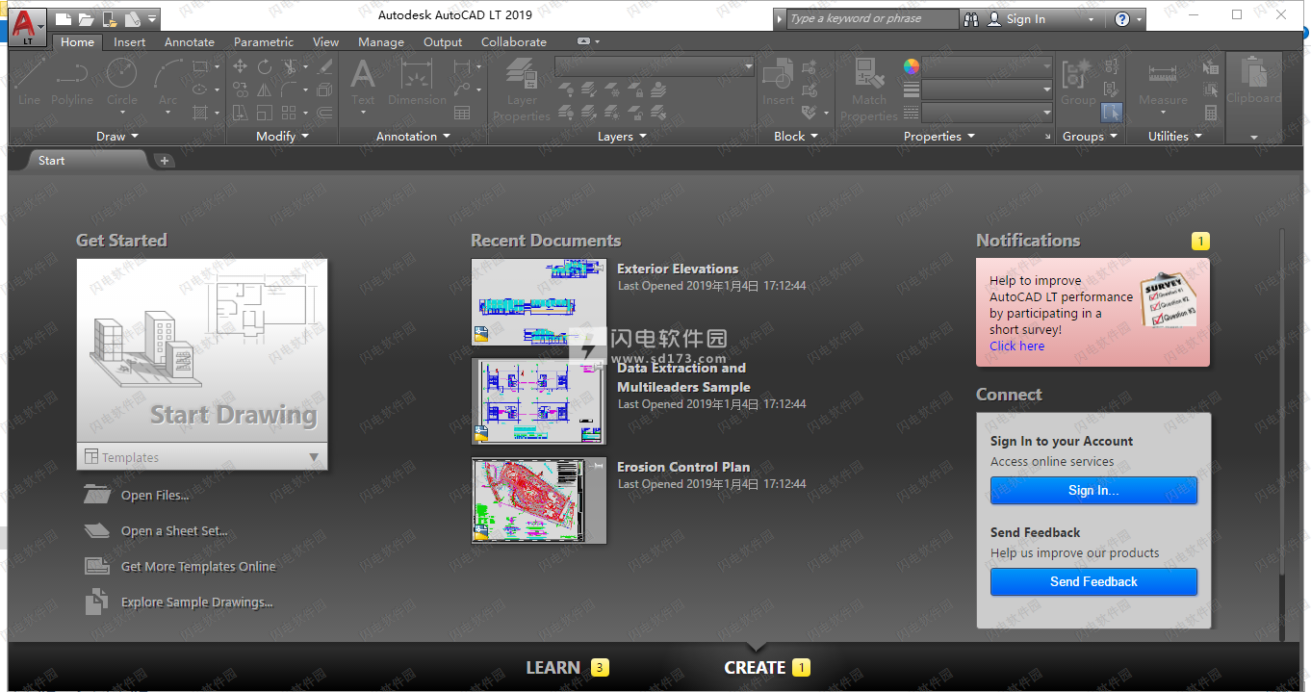Image resolution: width=1311 pixels, height=692 pixels.
Task: Expand the Layers panel
Action: pyautogui.click(x=622, y=136)
